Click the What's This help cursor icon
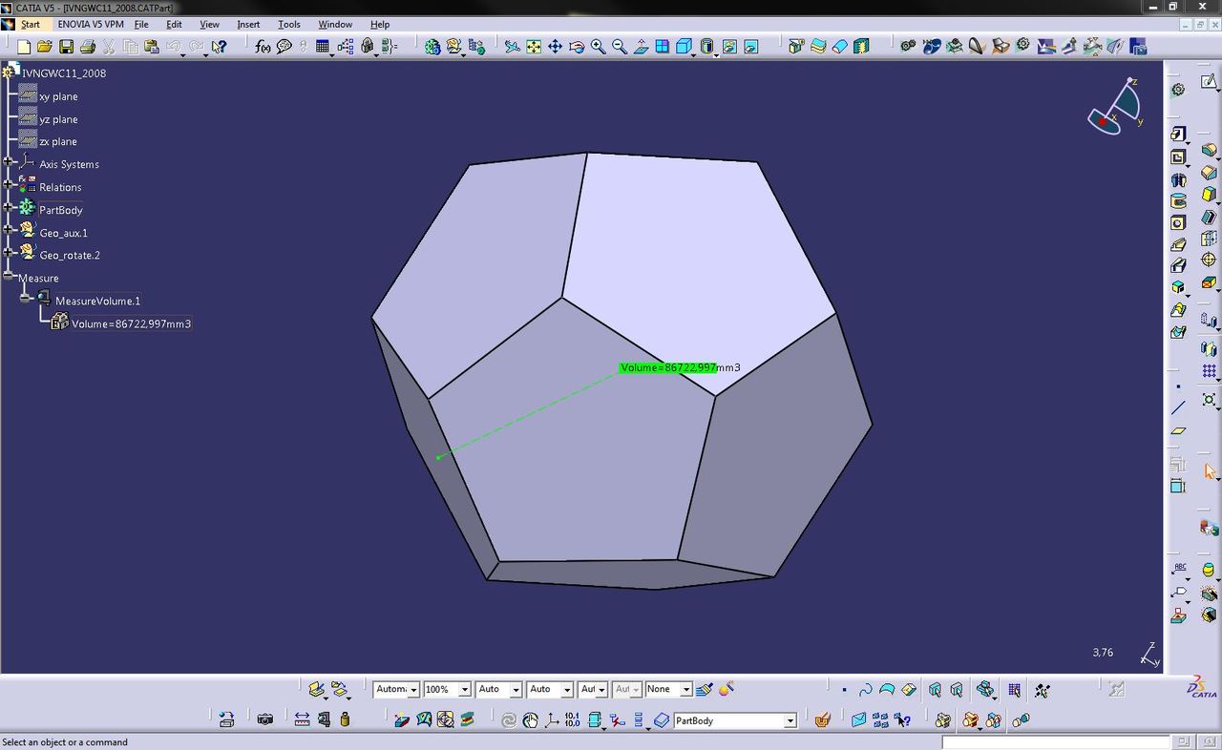Image resolution: width=1222 pixels, height=750 pixels. click(219, 46)
